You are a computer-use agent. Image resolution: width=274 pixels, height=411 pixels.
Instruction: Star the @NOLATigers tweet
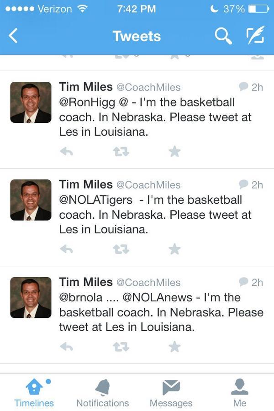pyautogui.click(x=174, y=249)
